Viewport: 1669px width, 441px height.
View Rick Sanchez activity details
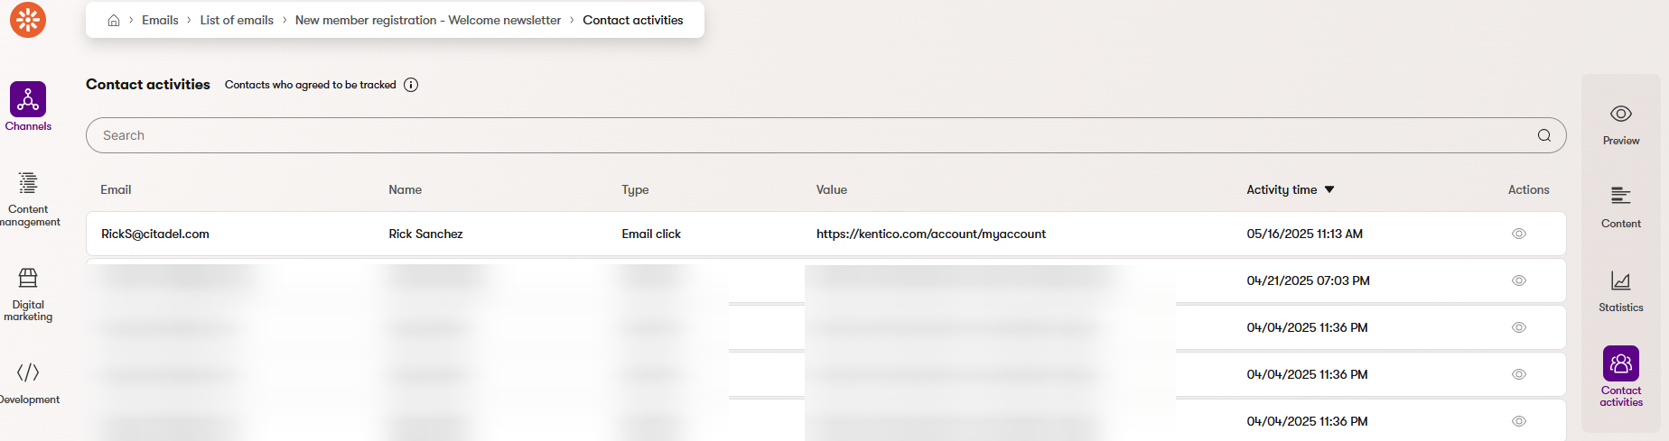[1519, 234]
